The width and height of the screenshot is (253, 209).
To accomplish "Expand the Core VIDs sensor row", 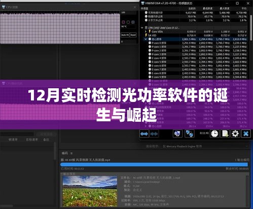I will click(x=146, y=31).
